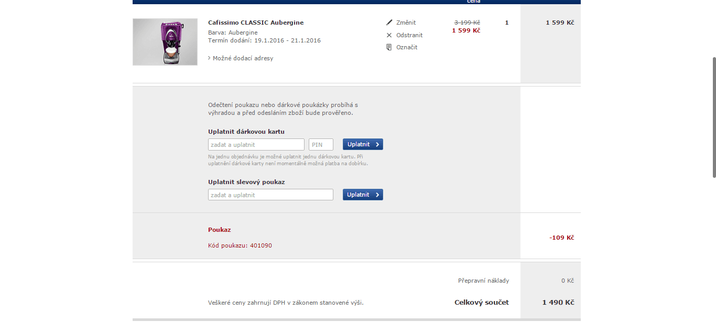The height and width of the screenshot is (332, 716).
Task: Click the page vertical scrollbar thumb
Action: coord(713,117)
